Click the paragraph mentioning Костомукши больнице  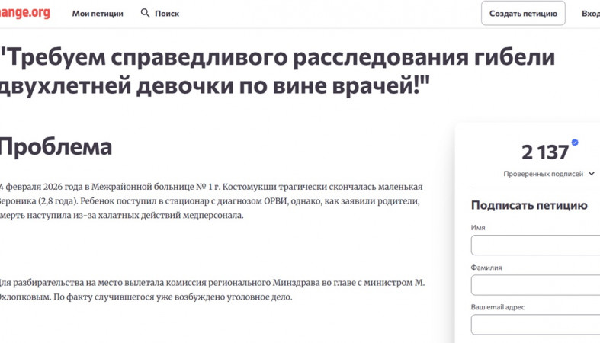[x=211, y=201]
